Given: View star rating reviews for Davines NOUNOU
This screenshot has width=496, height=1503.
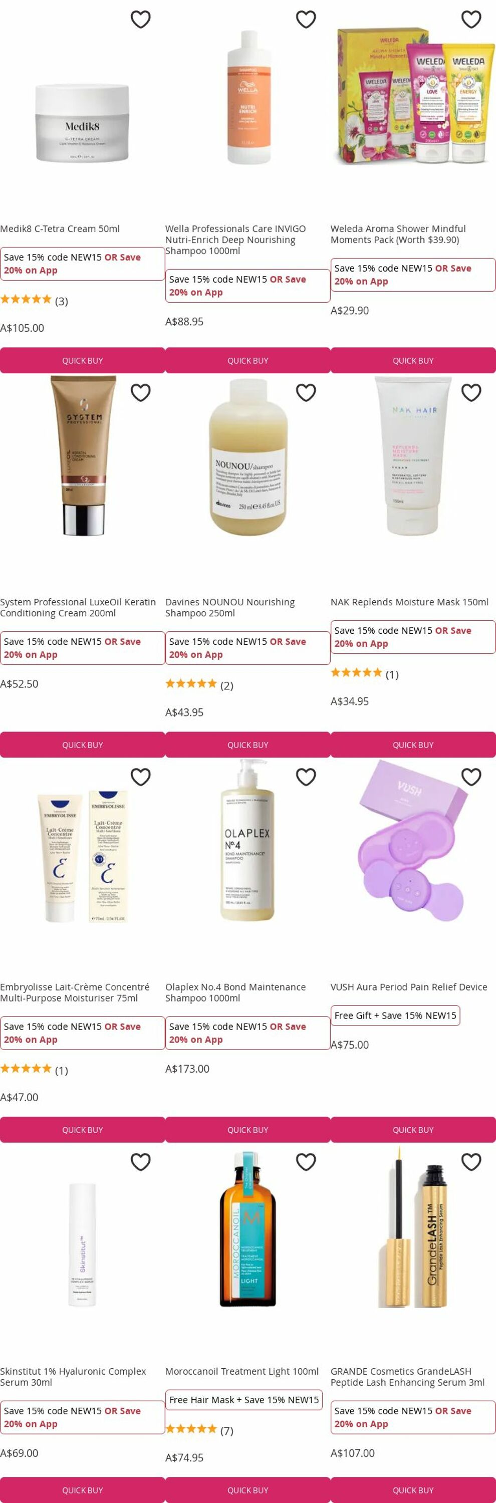Looking at the screenshot, I should click(x=199, y=685).
